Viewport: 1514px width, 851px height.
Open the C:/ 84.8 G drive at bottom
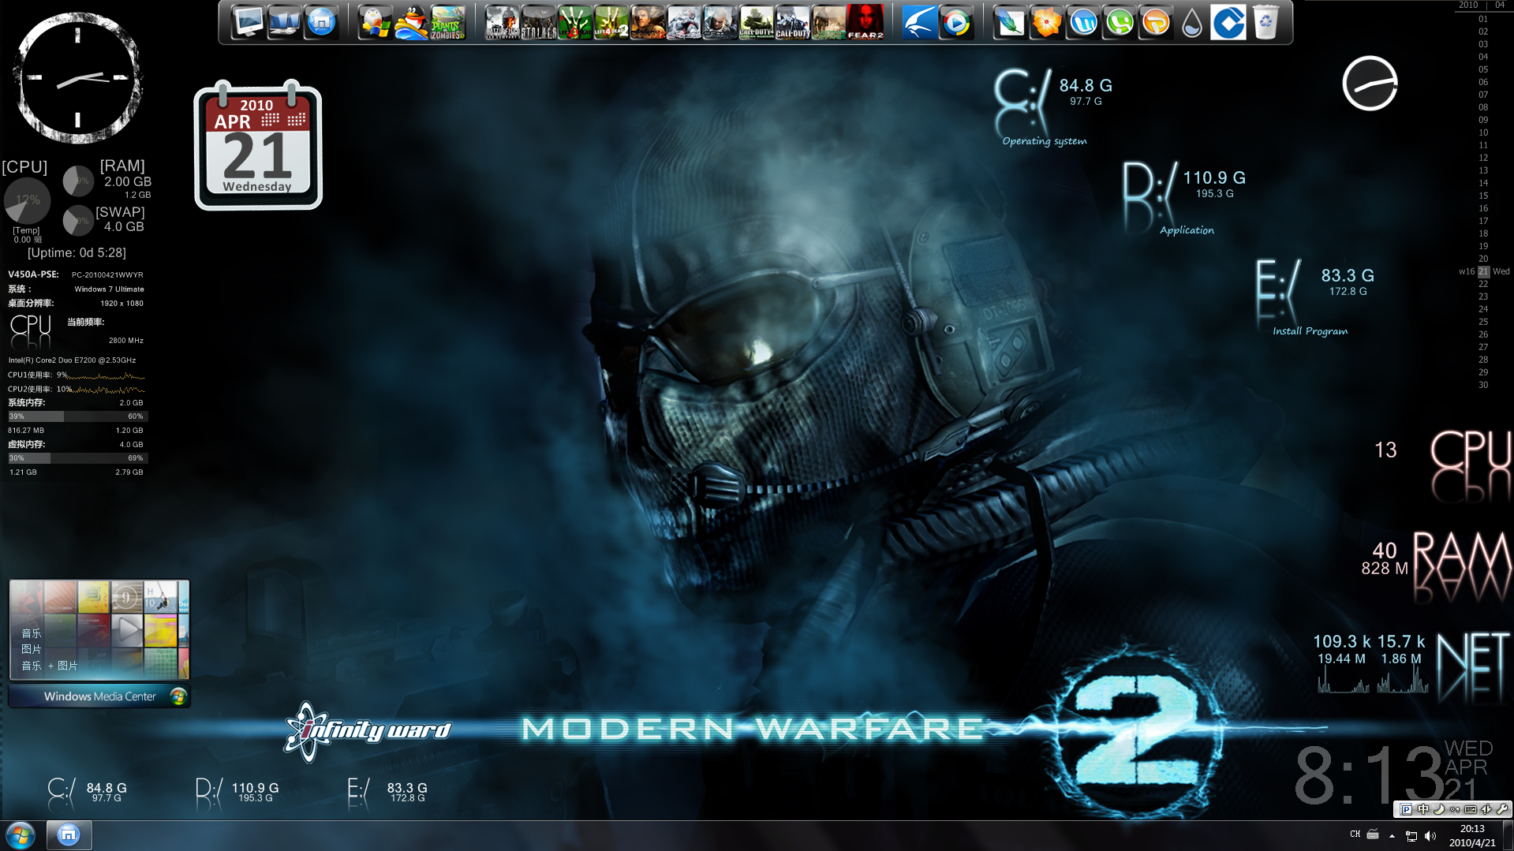pyautogui.click(x=87, y=793)
